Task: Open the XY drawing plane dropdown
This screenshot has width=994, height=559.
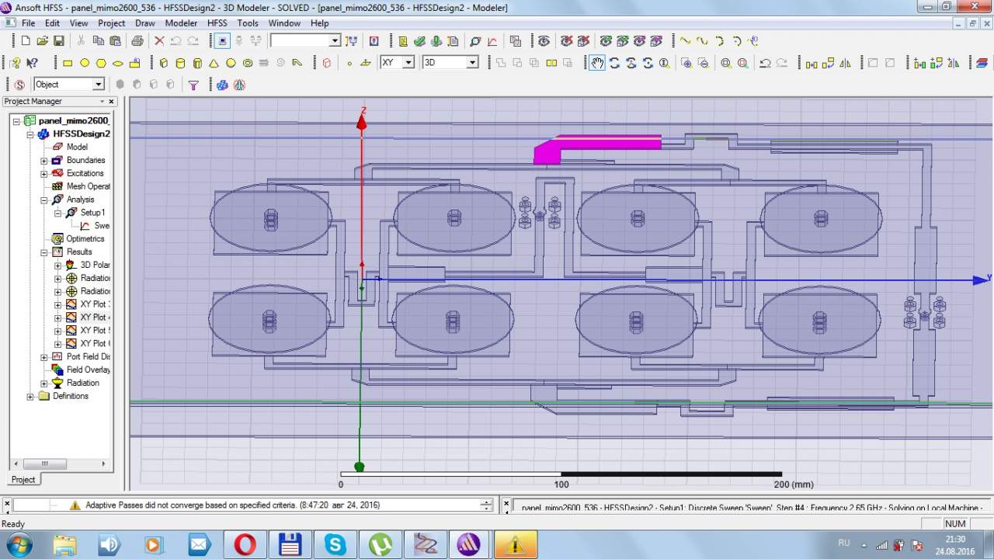Action: point(408,63)
